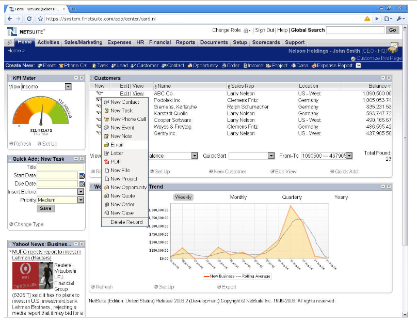This screenshot has width=417, height=321.
Task: Select the Weekly trend view
Action: (x=183, y=197)
